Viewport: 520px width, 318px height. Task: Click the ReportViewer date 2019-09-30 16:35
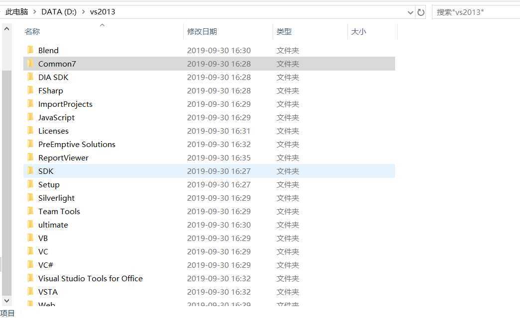pyautogui.click(x=219, y=158)
